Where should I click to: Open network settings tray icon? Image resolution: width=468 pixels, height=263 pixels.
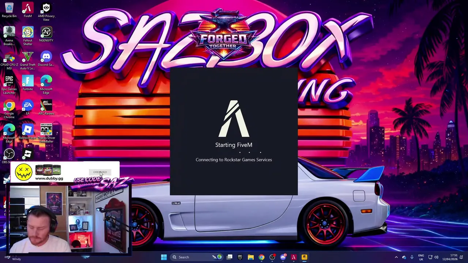click(x=430, y=257)
